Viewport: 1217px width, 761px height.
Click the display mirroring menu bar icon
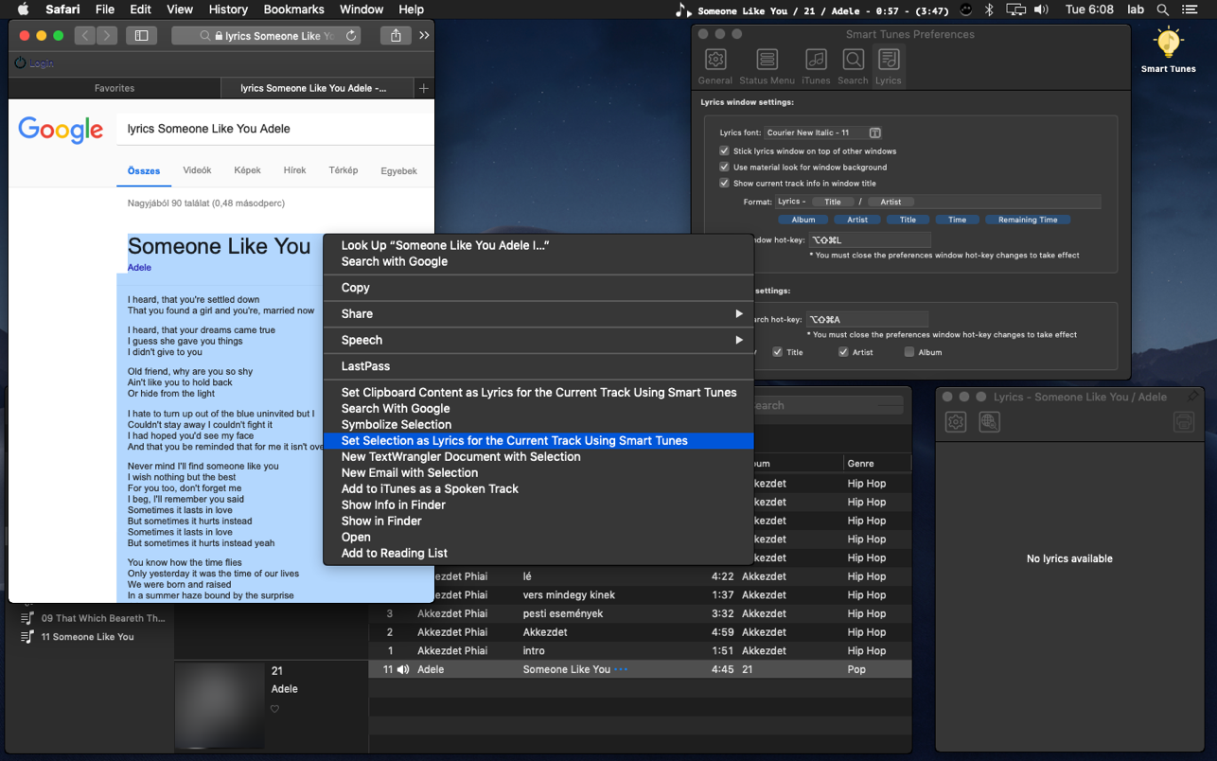point(1015,9)
